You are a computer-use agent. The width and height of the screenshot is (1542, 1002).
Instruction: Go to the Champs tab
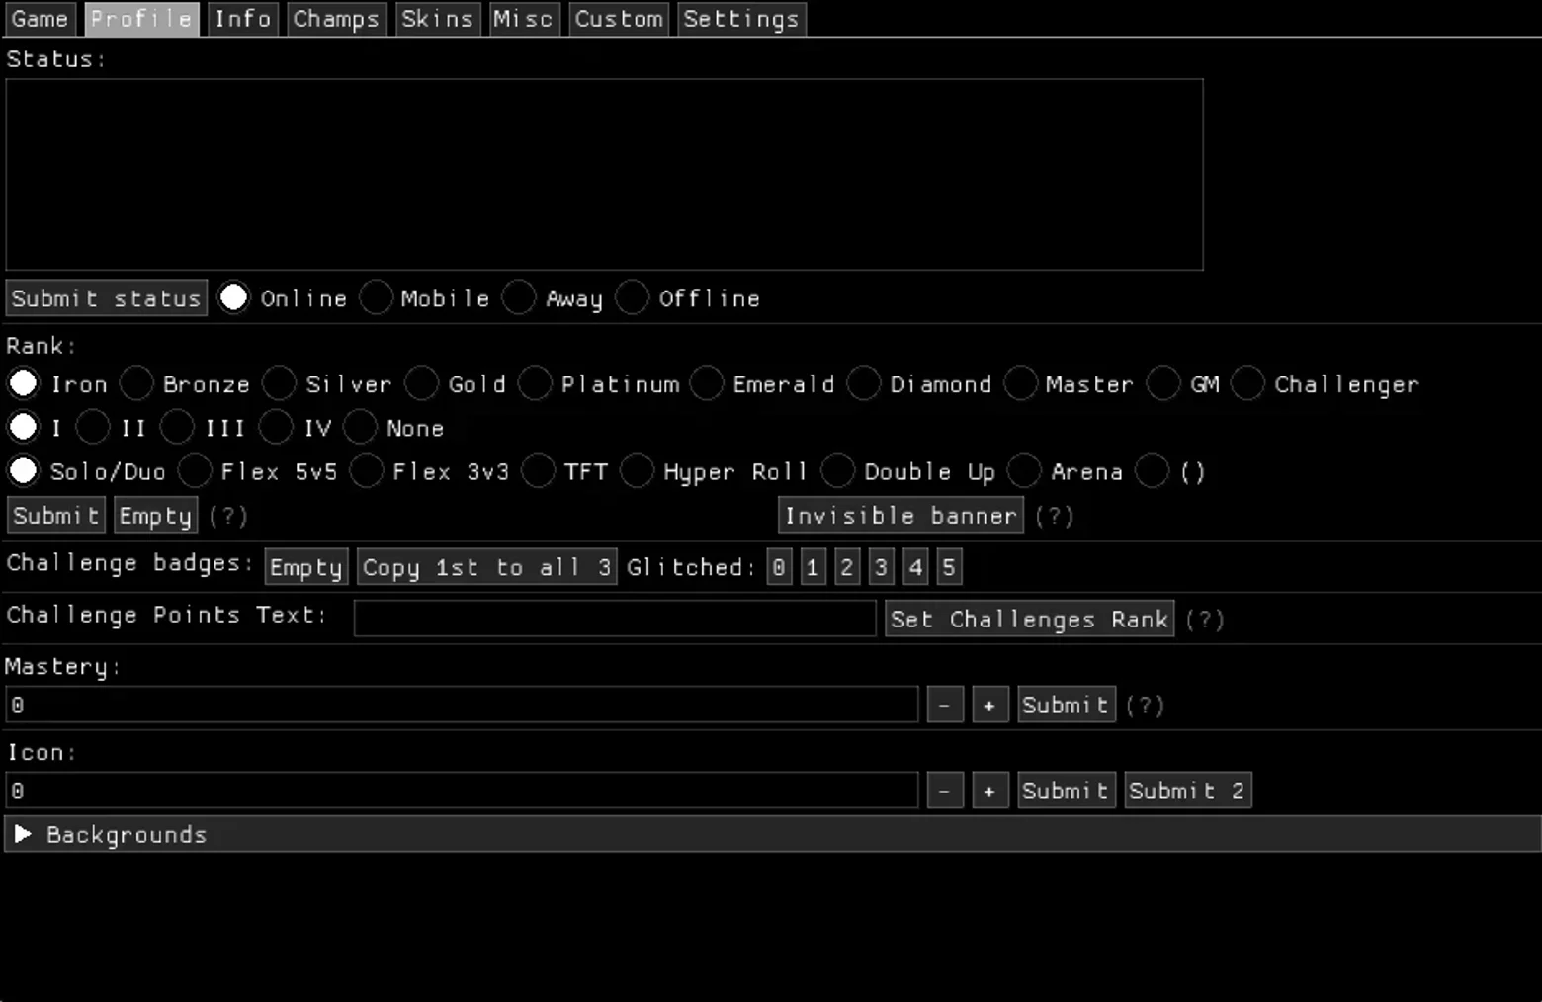tap(336, 19)
